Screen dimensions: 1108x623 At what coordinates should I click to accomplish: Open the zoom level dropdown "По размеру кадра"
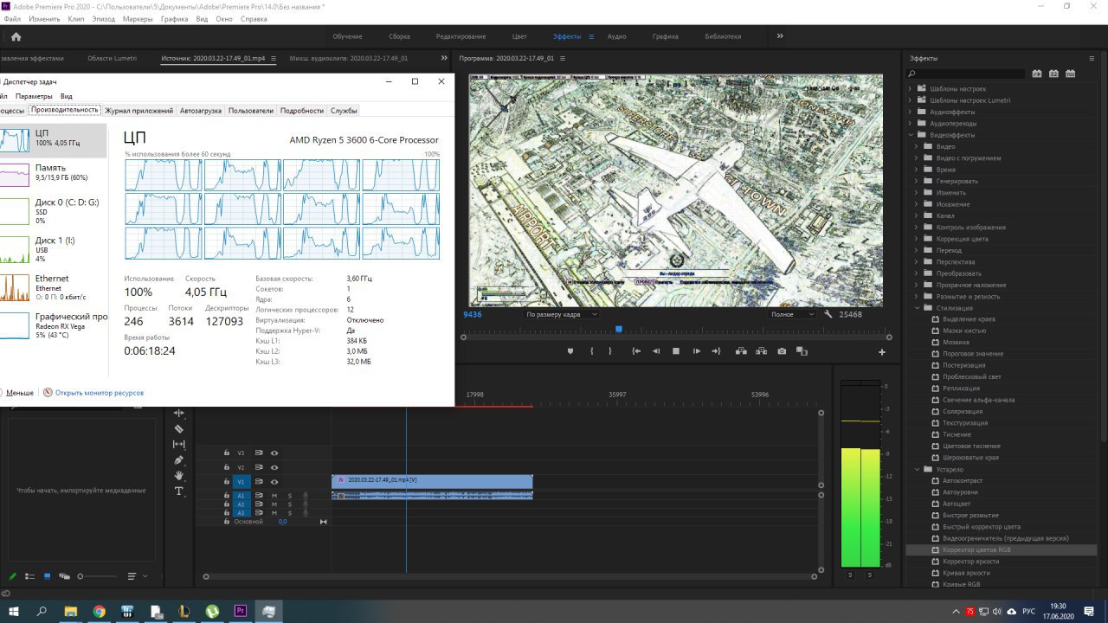point(561,314)
